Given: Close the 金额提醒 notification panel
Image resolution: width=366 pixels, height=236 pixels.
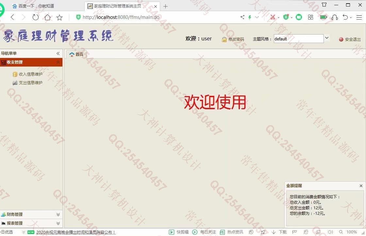Looking at the screenshot, I should coord(361,186).
